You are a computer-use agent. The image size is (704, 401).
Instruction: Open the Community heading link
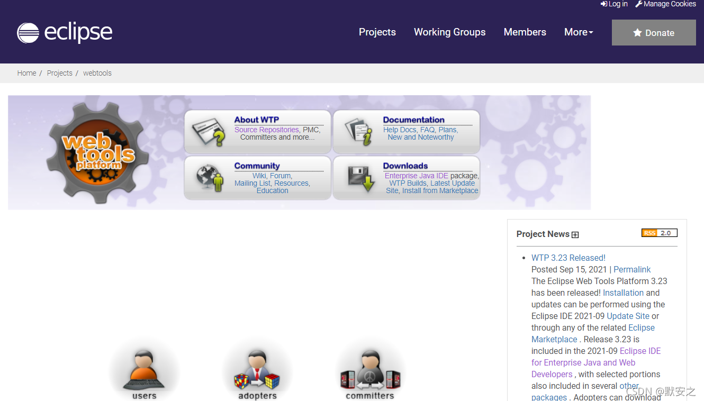(x=257, y=166)
